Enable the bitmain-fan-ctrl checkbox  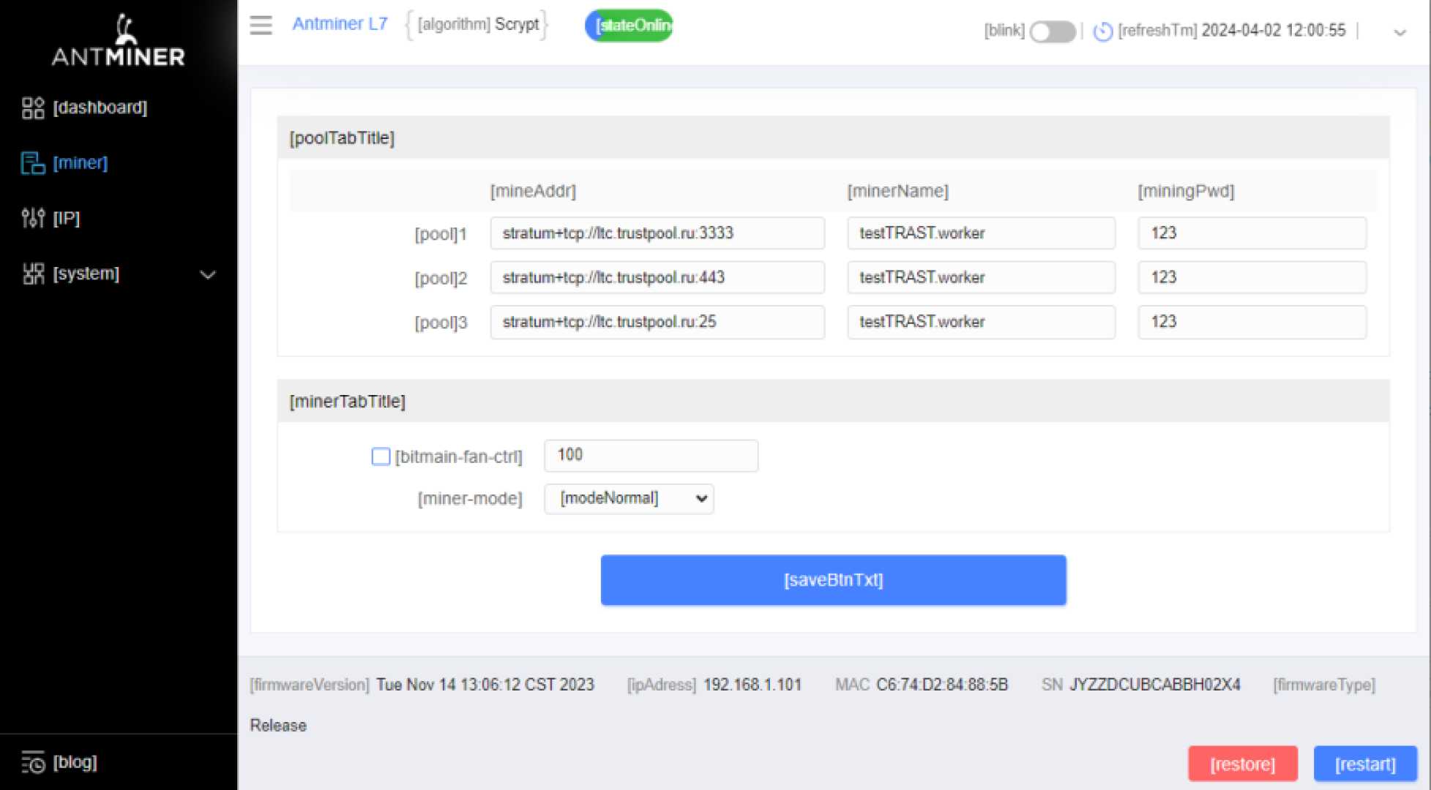tap(381, 456)
